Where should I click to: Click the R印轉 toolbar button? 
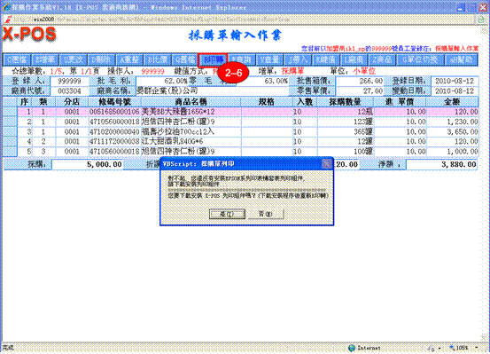[x=214, y=59]
